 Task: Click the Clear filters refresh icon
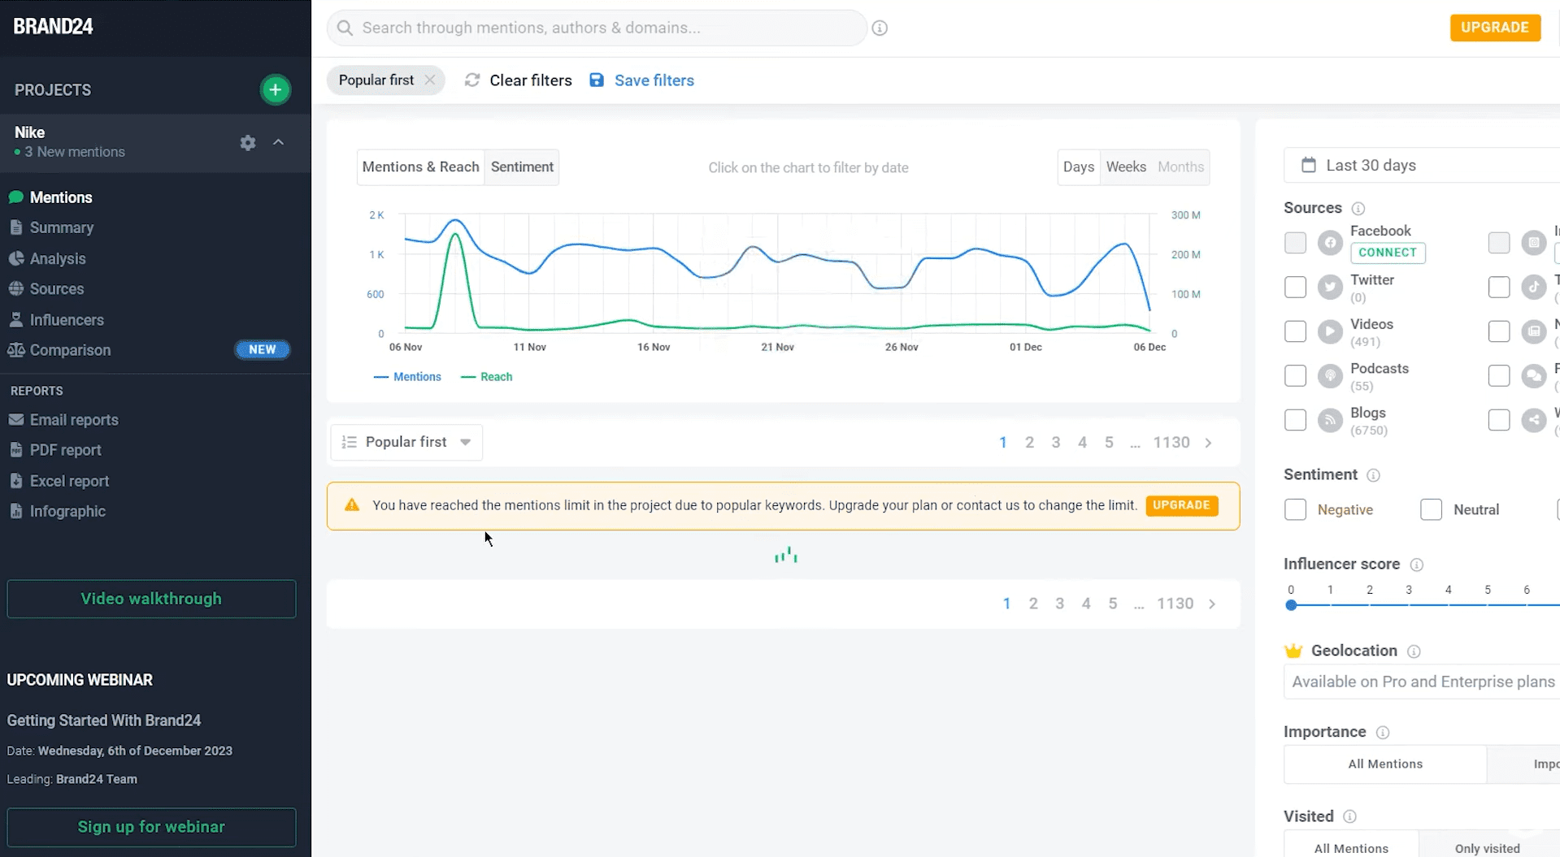[x=472, y=80]
